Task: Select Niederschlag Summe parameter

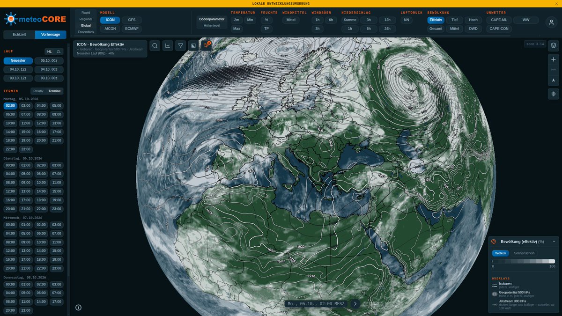Action: pos(350,20)
